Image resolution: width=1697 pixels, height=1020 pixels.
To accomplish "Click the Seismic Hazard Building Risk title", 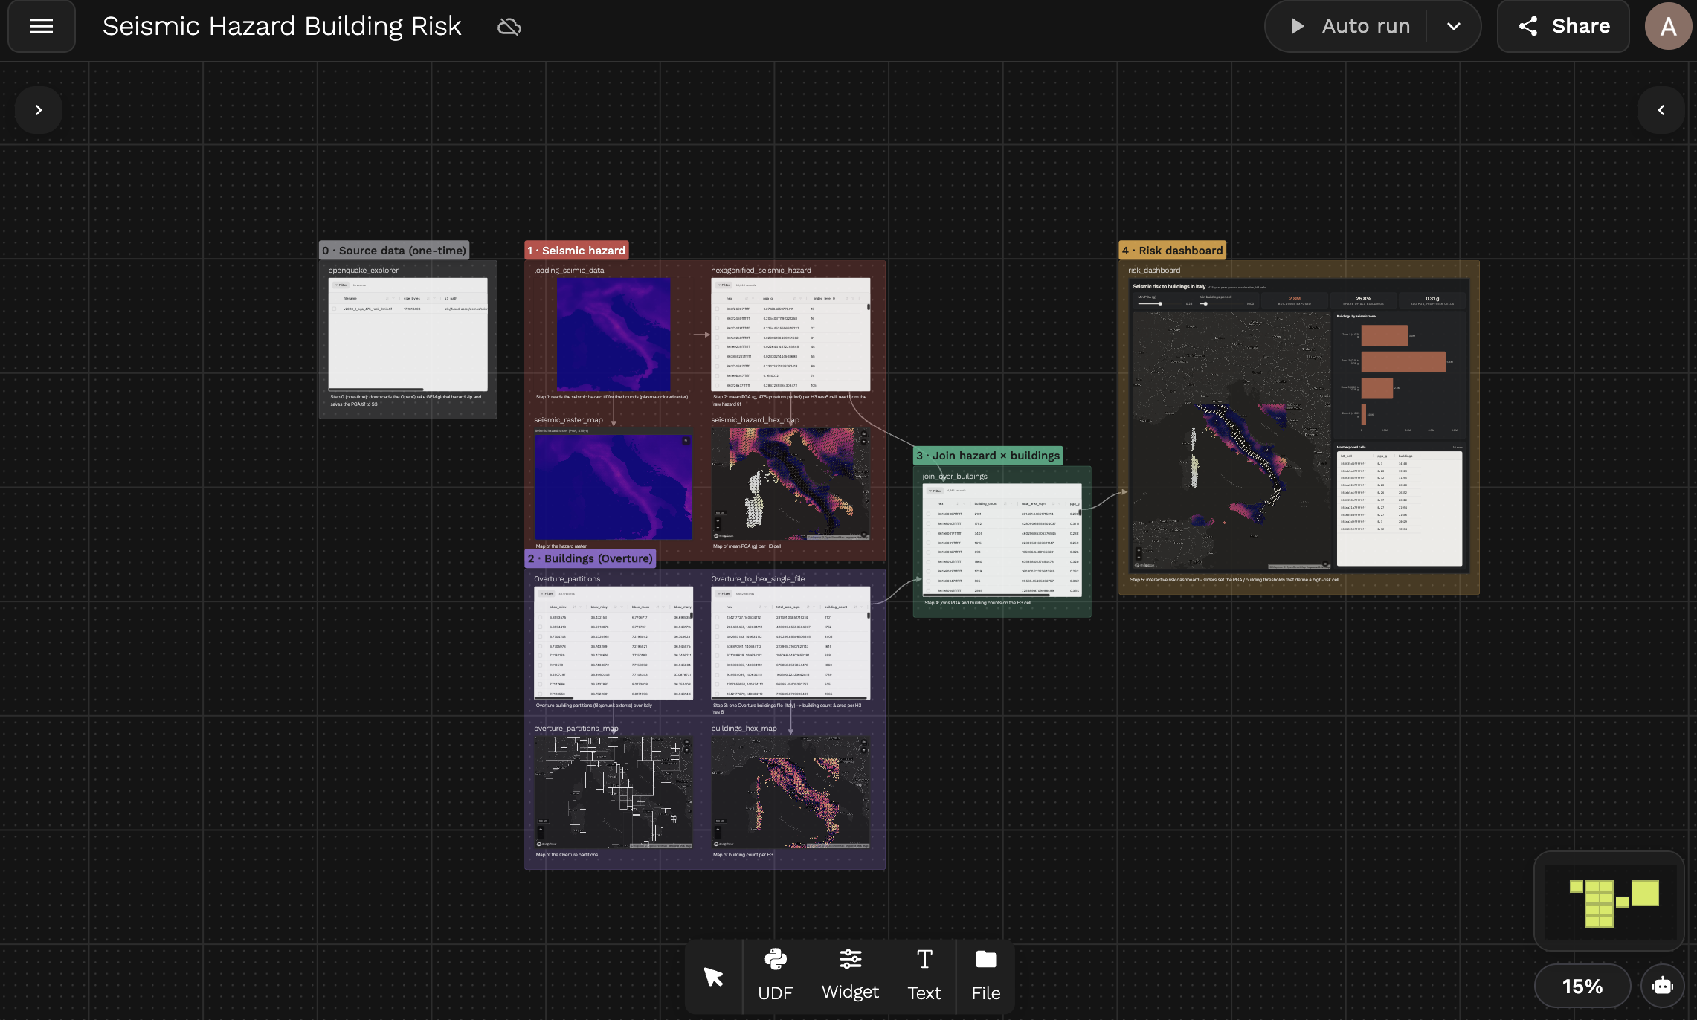I will click(282, 26).
